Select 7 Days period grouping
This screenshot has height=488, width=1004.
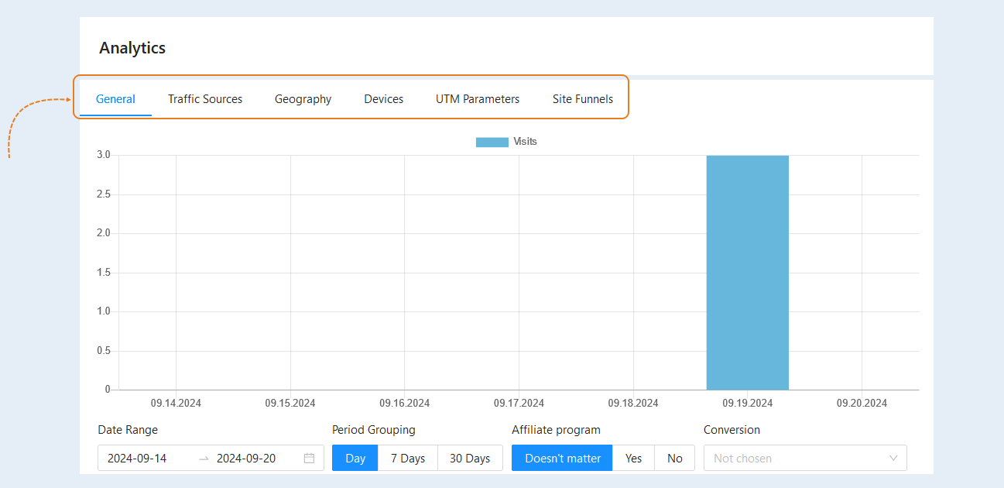click(x=408, y=459)
